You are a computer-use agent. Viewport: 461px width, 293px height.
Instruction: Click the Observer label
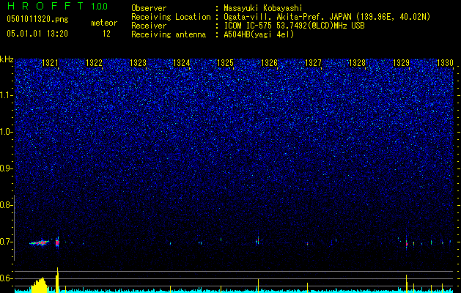149,8
